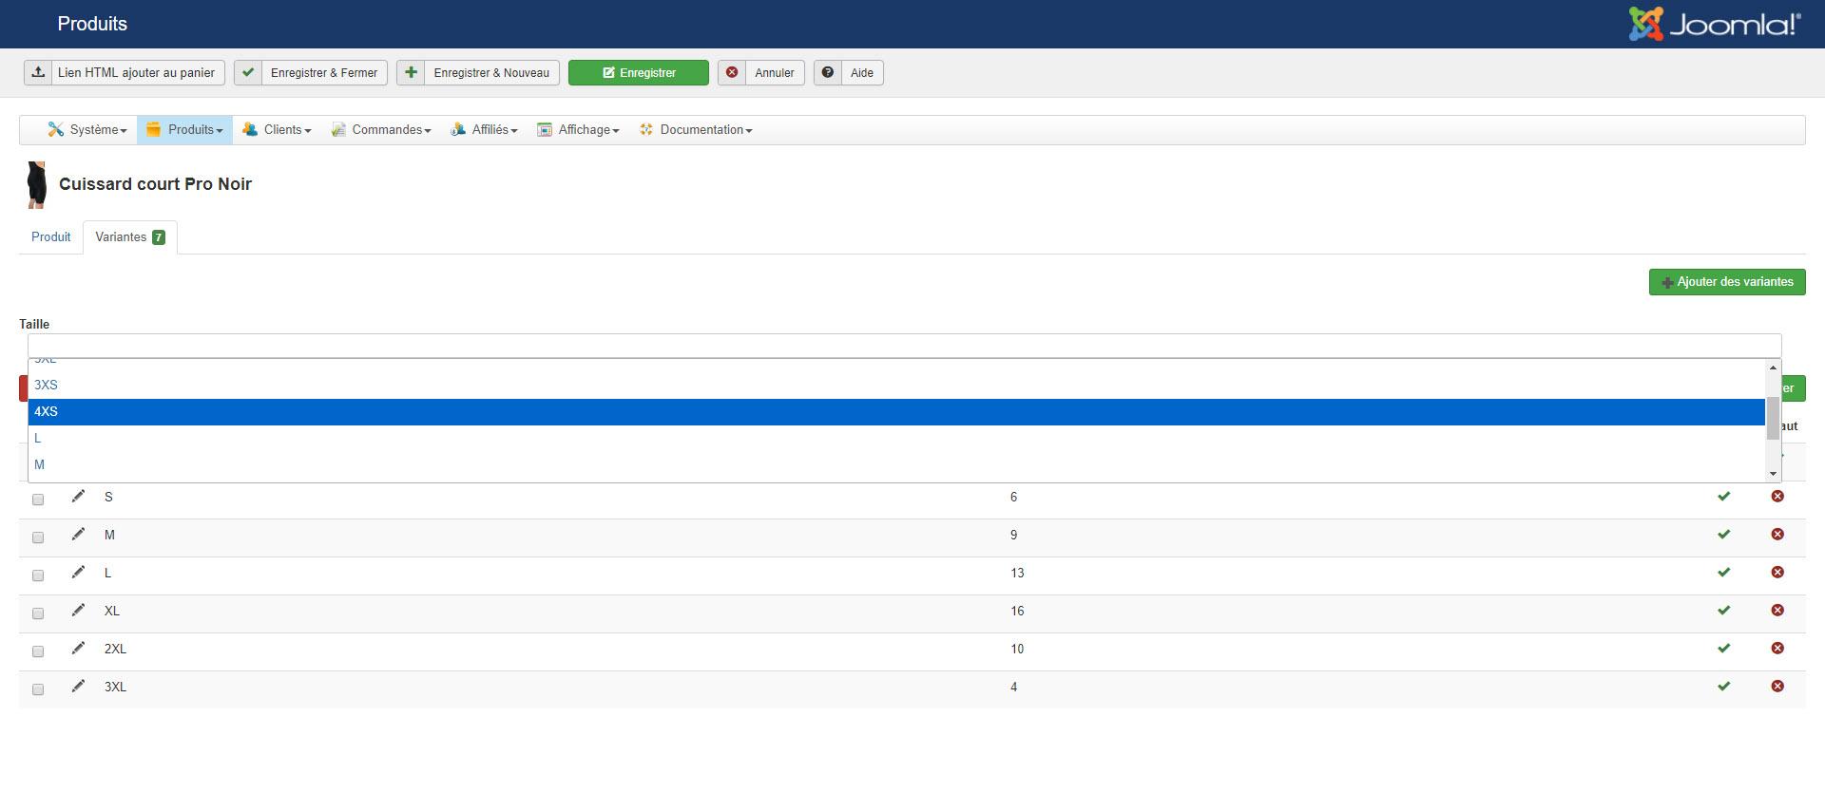Select the highlighted 4XS option
Image resolution: width=1825 pixels, height=792 pixels.
[x=896, y=412]
